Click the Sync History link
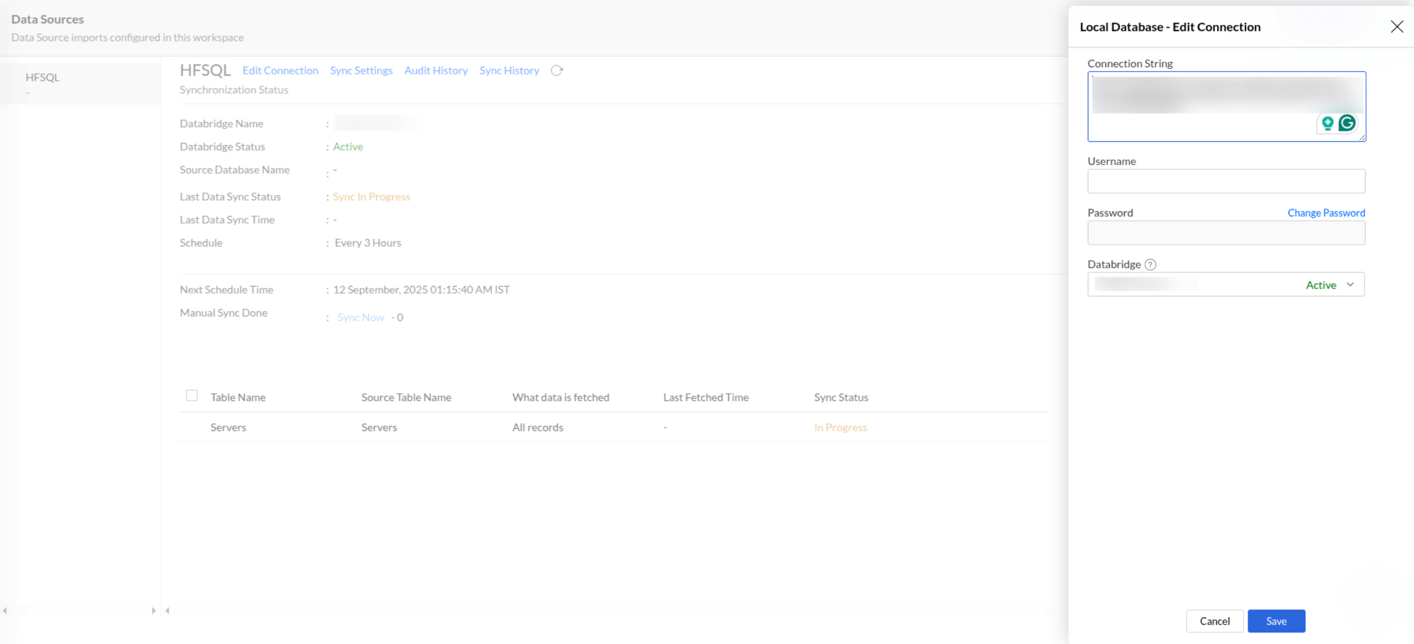 click(x=508, y=70)
